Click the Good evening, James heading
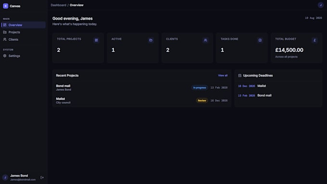The image size is (327, 184). tap(72, 18)
